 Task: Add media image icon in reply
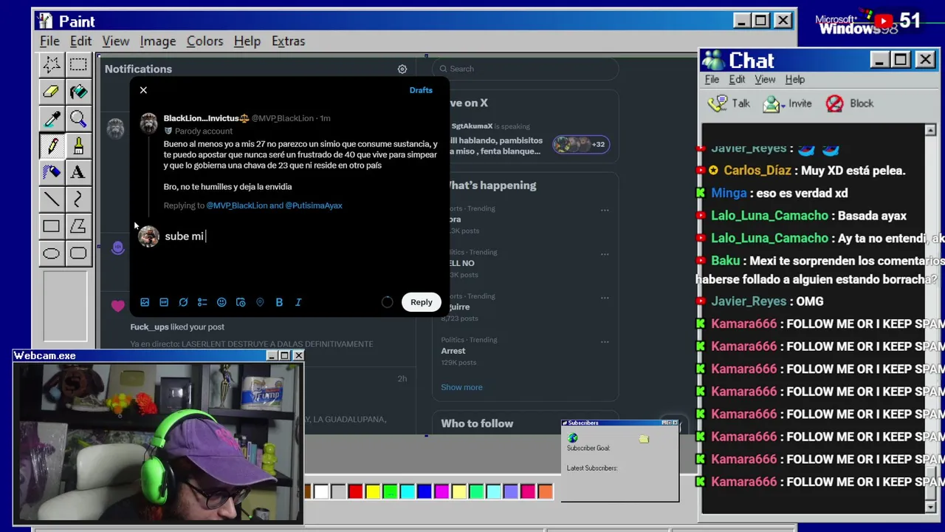tap(145, 302)
